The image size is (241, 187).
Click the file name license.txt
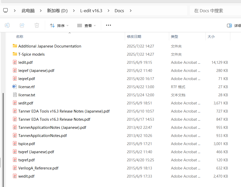(27, 95)
